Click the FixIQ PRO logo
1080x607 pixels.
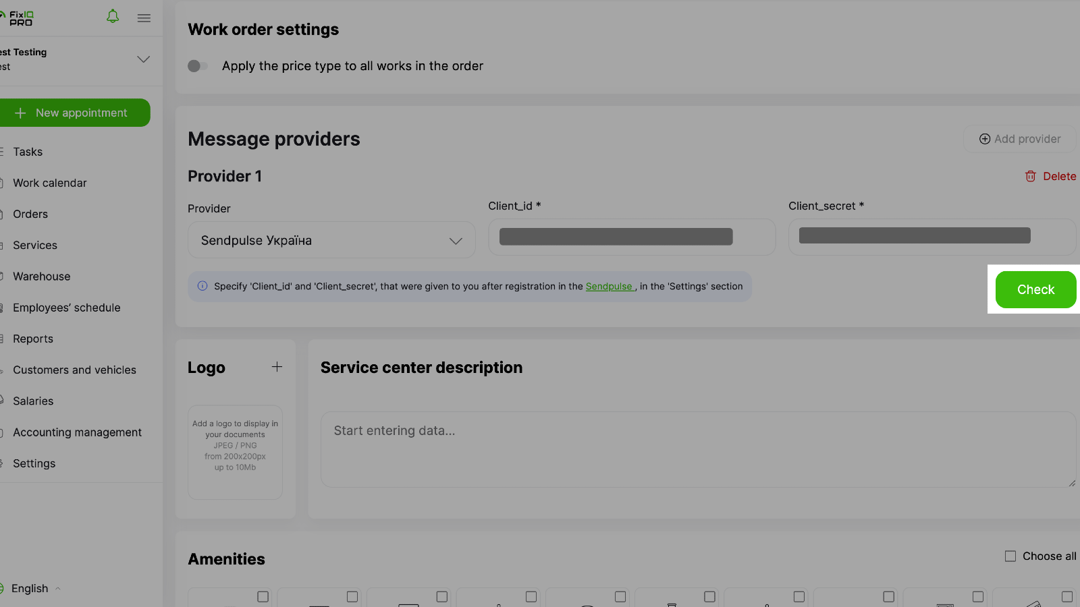tap(19, 18)
